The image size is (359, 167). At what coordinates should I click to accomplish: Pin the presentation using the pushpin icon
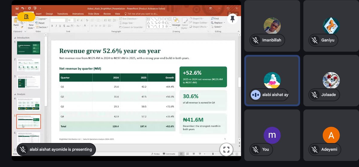point(232,19)
